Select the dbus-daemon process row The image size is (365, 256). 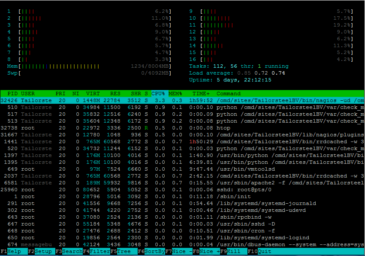pos(182,244)
